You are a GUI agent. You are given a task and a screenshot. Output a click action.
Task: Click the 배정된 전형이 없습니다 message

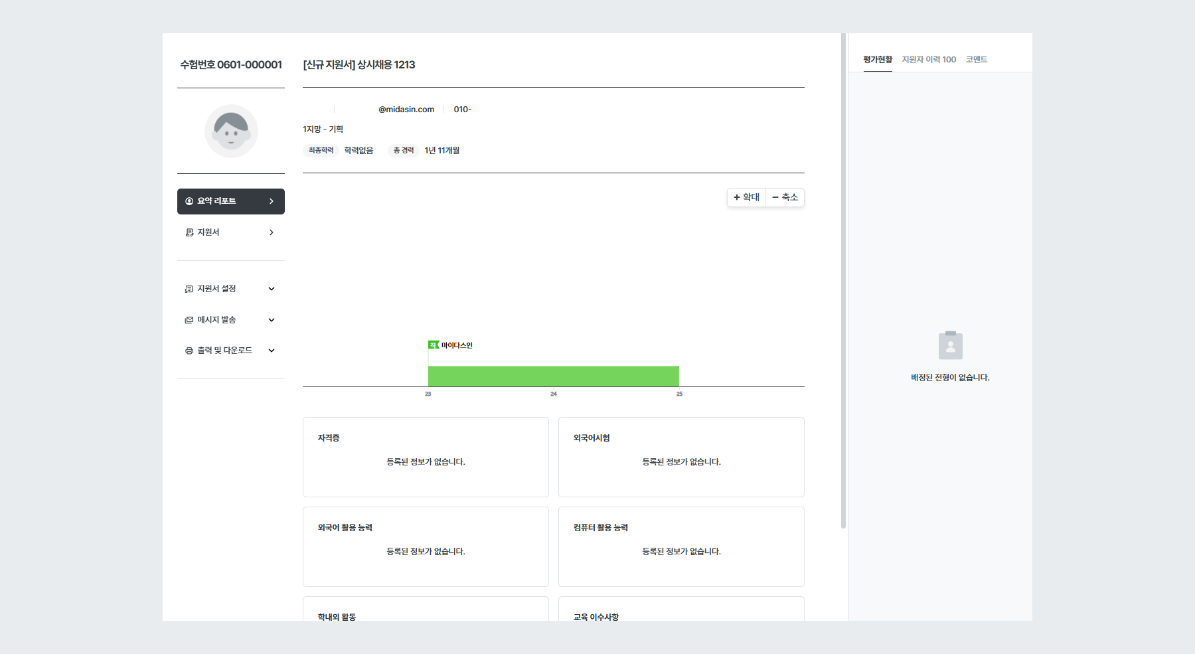point(950,378)
